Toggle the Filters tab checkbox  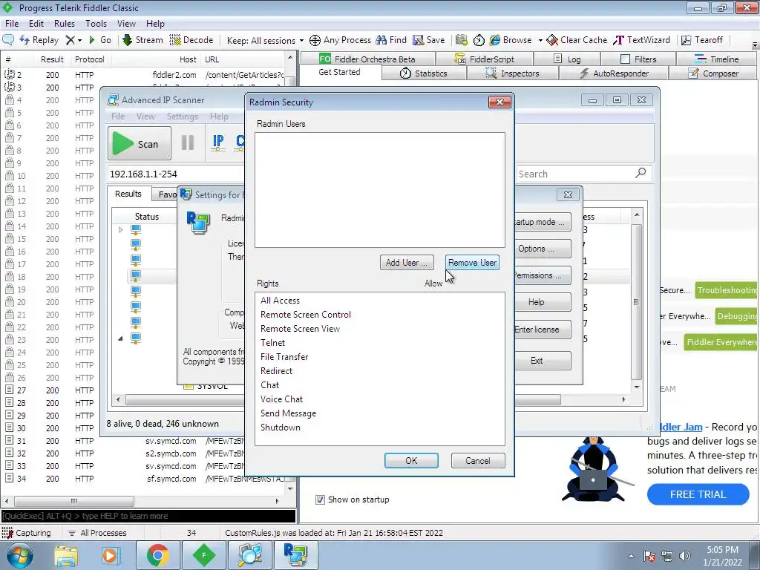[625, 59]
